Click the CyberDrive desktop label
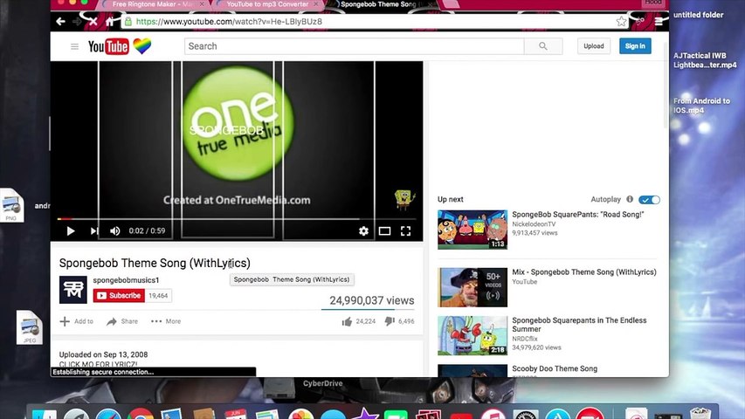 click(322, 383)
